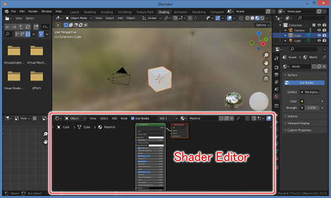The image size is (331, 198).
Task: Open the file browser display settings dropdown
Action: 34,34
